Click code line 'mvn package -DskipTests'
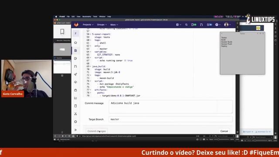 (x=114, y=84)
